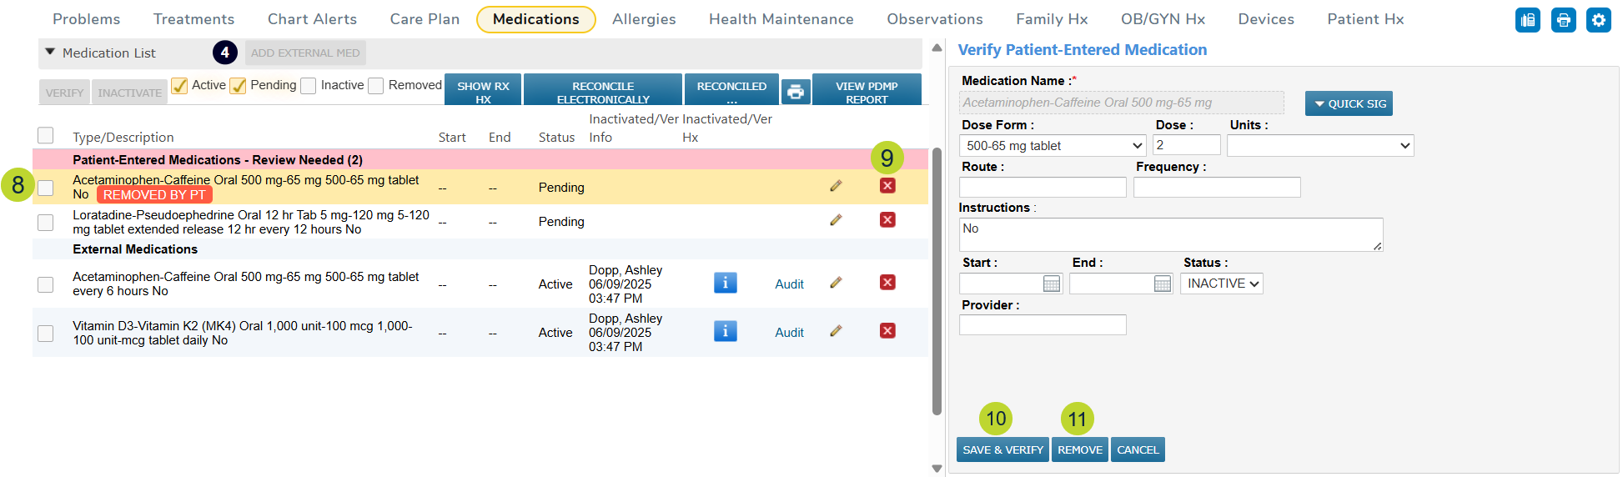Image resolution: width=1623 pixels, height=477 pixels.
Task: Collapse the Medication List section
Action: (x=50, y=53)
